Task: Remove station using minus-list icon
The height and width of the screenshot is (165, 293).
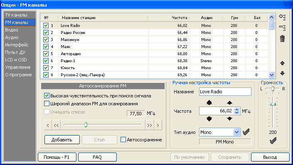Action: click(x=282, y=28)
